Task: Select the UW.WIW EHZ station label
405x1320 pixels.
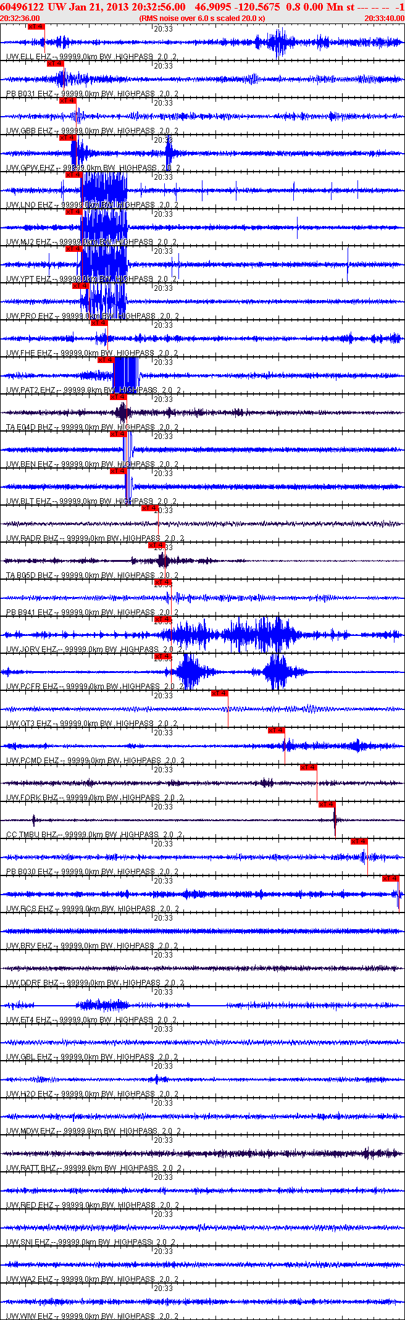Action: (29, 1316)
